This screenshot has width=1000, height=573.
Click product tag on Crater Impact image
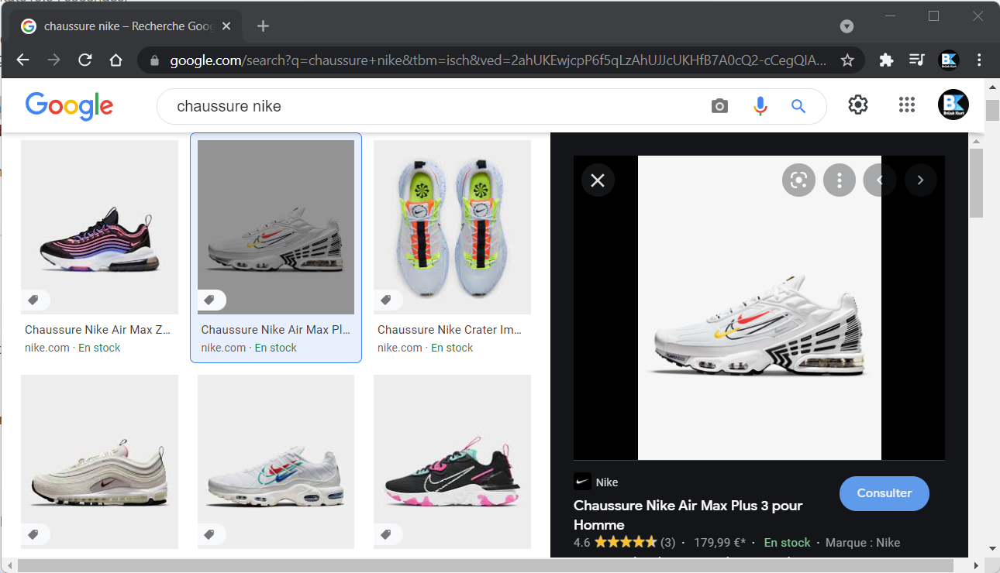pyautogui.click(x=386, y=300)
